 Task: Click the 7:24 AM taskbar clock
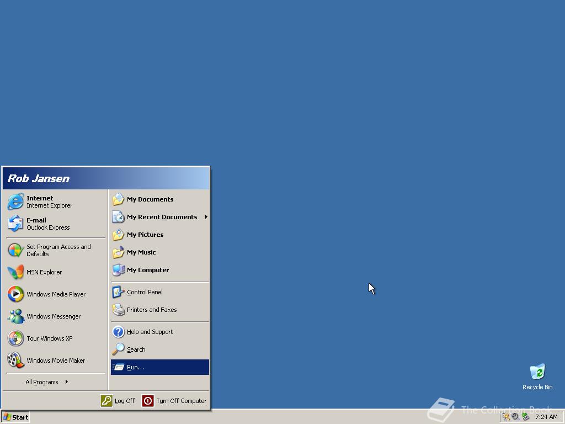[x=546, y=417]
